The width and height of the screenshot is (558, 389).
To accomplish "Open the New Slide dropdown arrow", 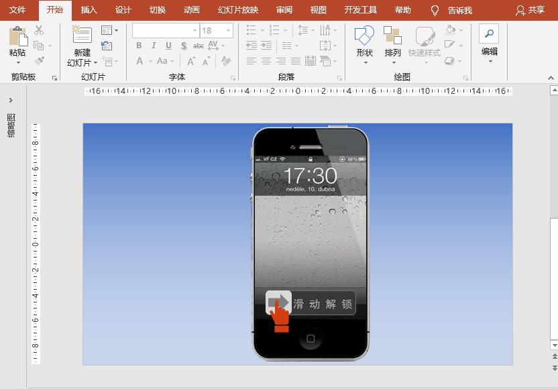I will (96, 62).
